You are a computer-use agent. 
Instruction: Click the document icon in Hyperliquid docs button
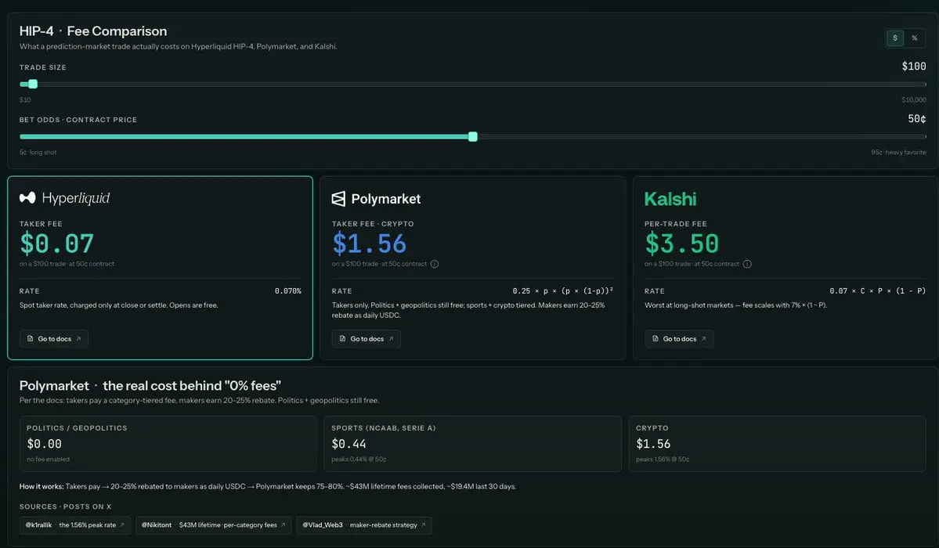(30, 338)
